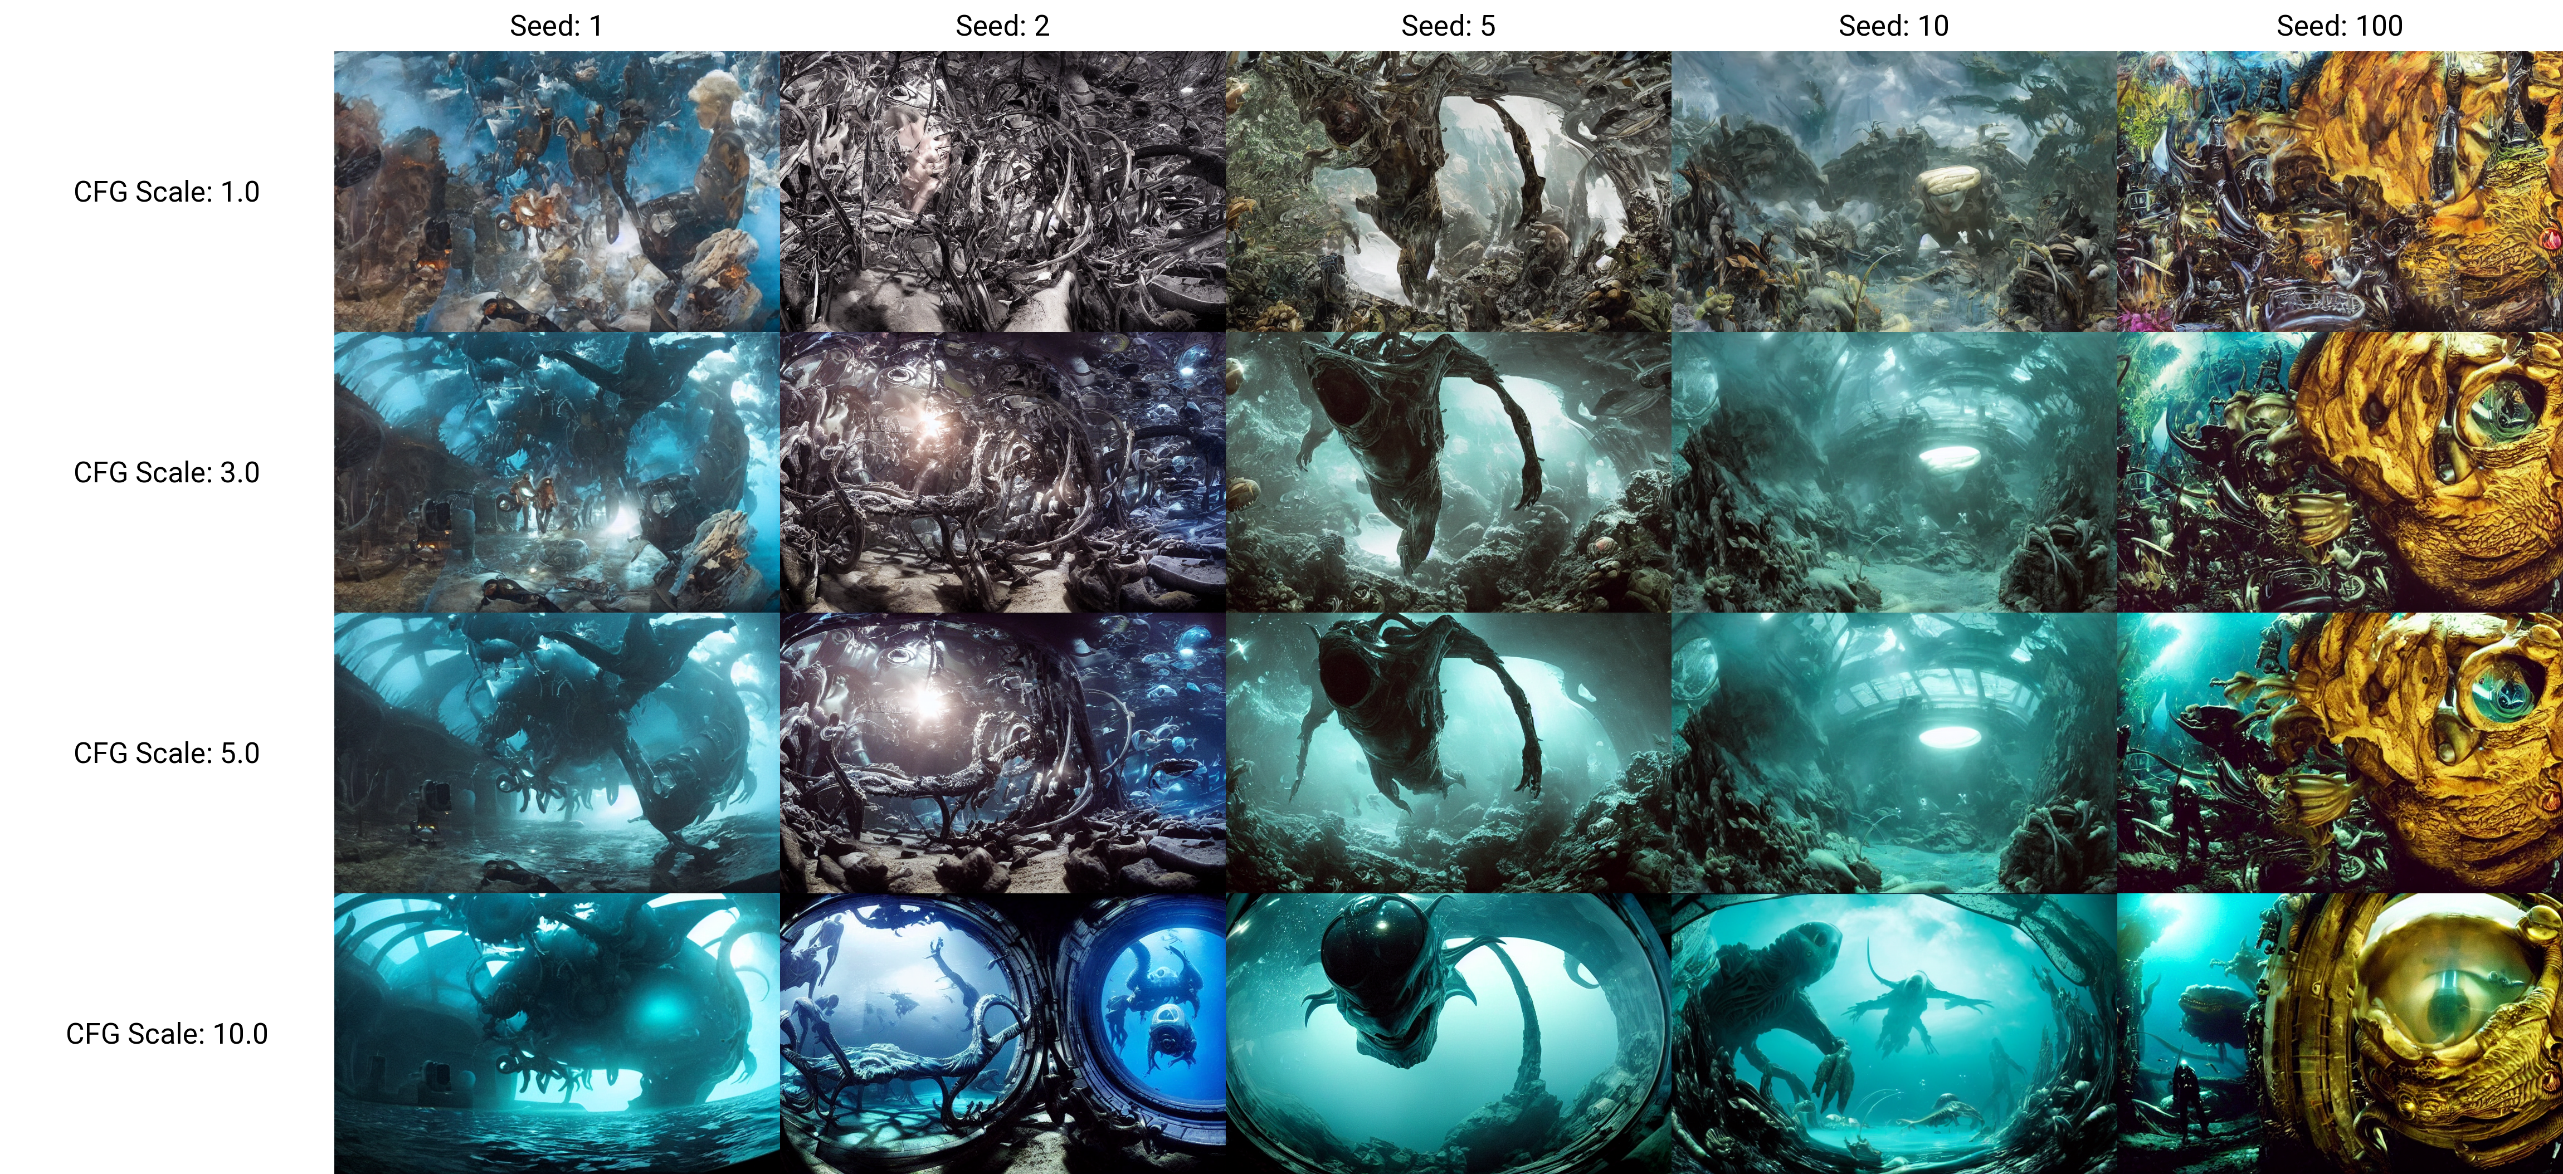Viewport: 2563px width, 1174px height.
Task: Open the Seed 10, CFG Scale 5.0 image
Action: tap(1893, 752)
